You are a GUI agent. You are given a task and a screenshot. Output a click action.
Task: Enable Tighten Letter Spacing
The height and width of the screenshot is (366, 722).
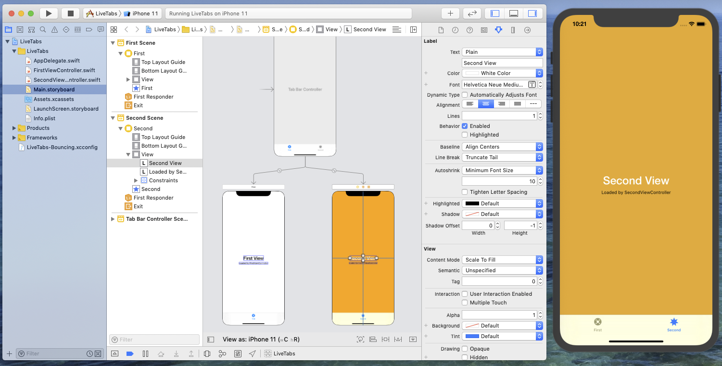(x=465, y=192)
